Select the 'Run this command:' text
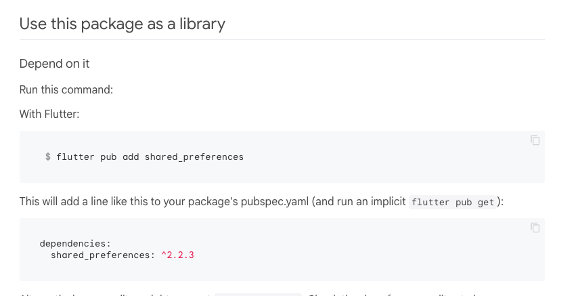 tap(66, 89)
